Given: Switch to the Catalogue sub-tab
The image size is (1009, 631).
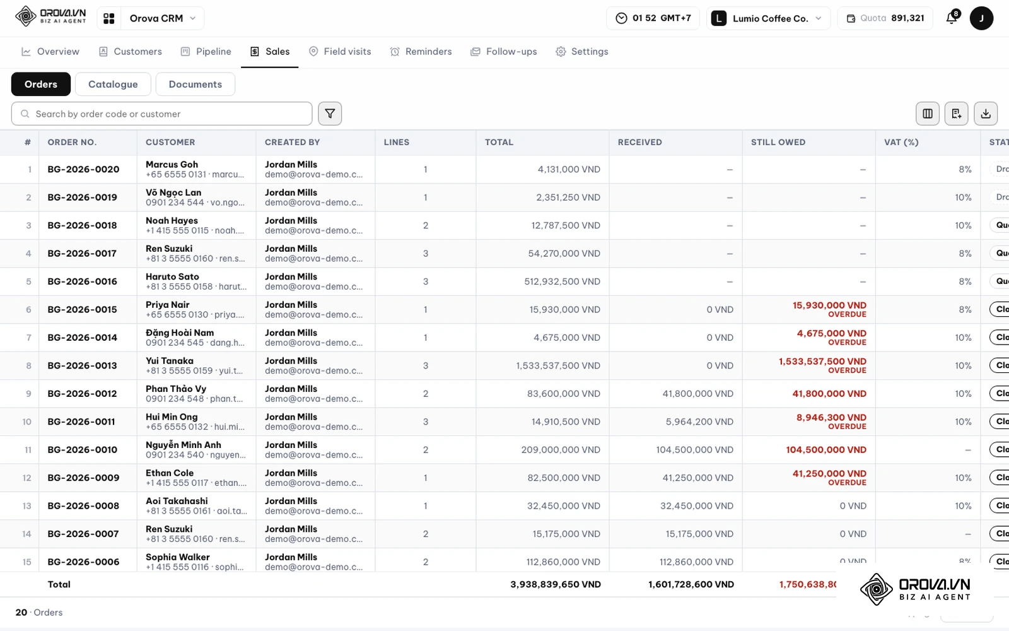Looking at the screenshot, I should pyautogui.click(x=113, y=85).
